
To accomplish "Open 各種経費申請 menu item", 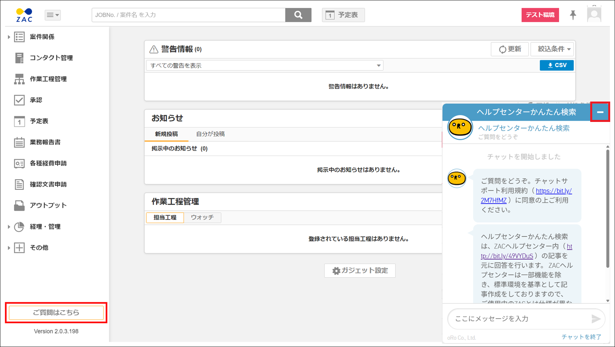I will [x=48, y=164].
